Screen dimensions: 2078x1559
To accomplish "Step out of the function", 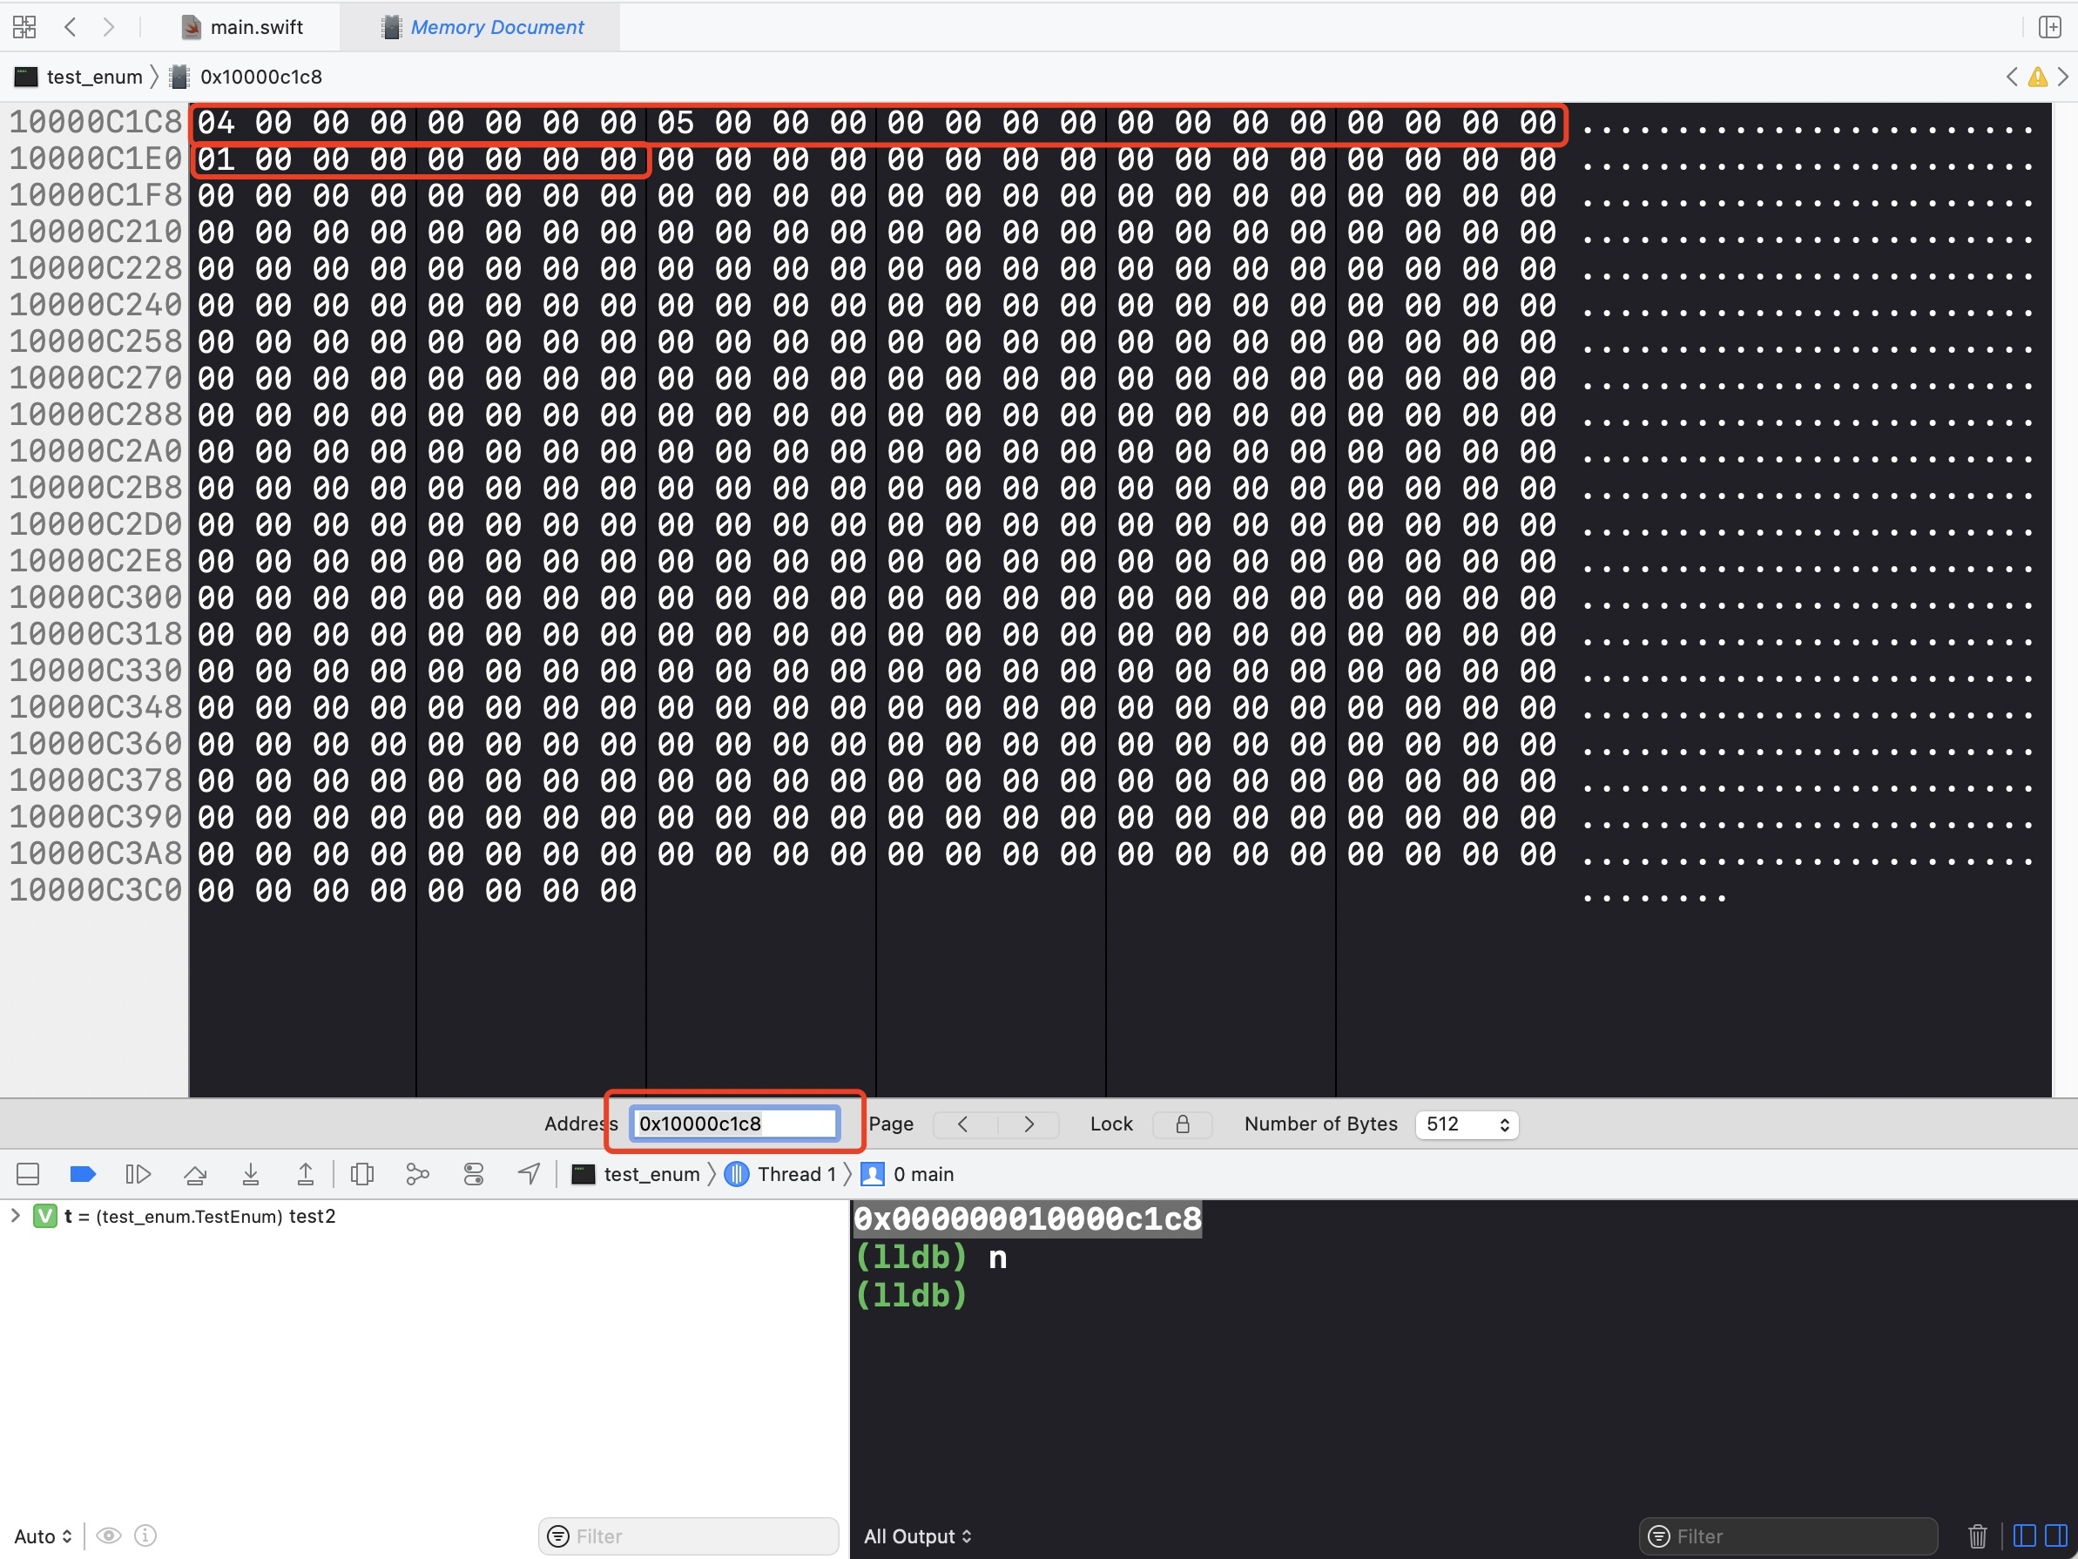I will (306, 1174).
